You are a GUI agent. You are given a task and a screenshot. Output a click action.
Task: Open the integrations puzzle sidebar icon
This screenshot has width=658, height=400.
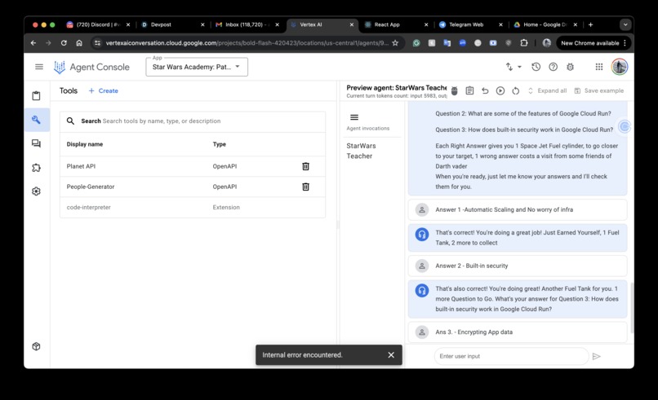[x=37, y=168]
